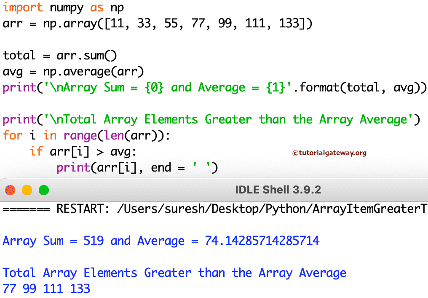The height and width of the screenshot is (298, 428).
Task: Click the red close button on IDLE Shell
Action: tap(10, 190)
